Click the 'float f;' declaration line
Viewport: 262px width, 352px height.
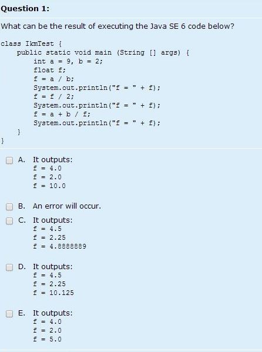(49, 71)
